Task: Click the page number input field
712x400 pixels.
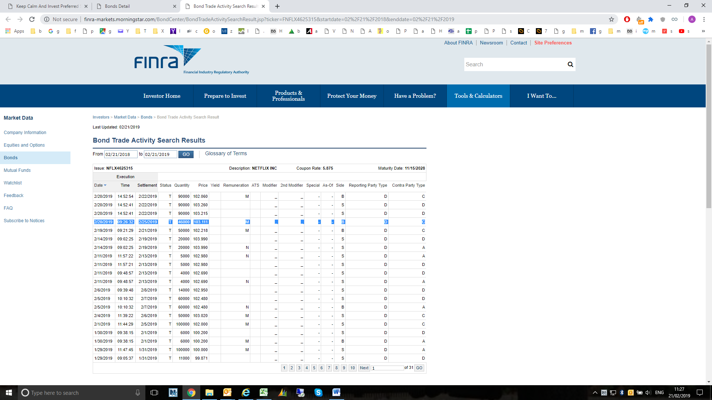Action: click(x=388, y=368)
